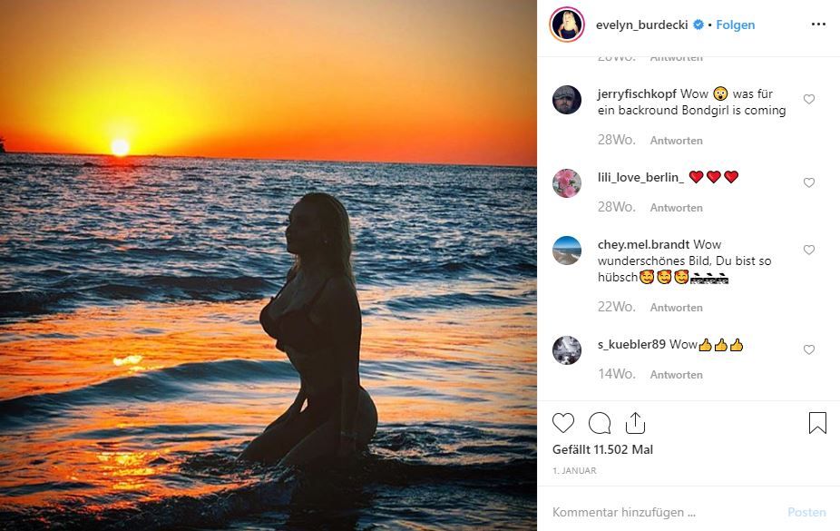This screenshot has height=531, width=840.
Task: Open the comment bubble icon
Action: pos(600,423)
